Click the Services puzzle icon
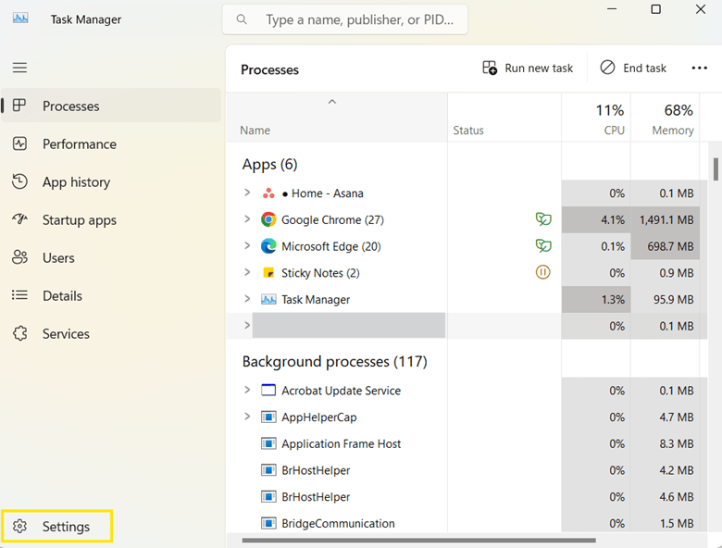Viewport: 722px width, 548px height. point(19,333)
